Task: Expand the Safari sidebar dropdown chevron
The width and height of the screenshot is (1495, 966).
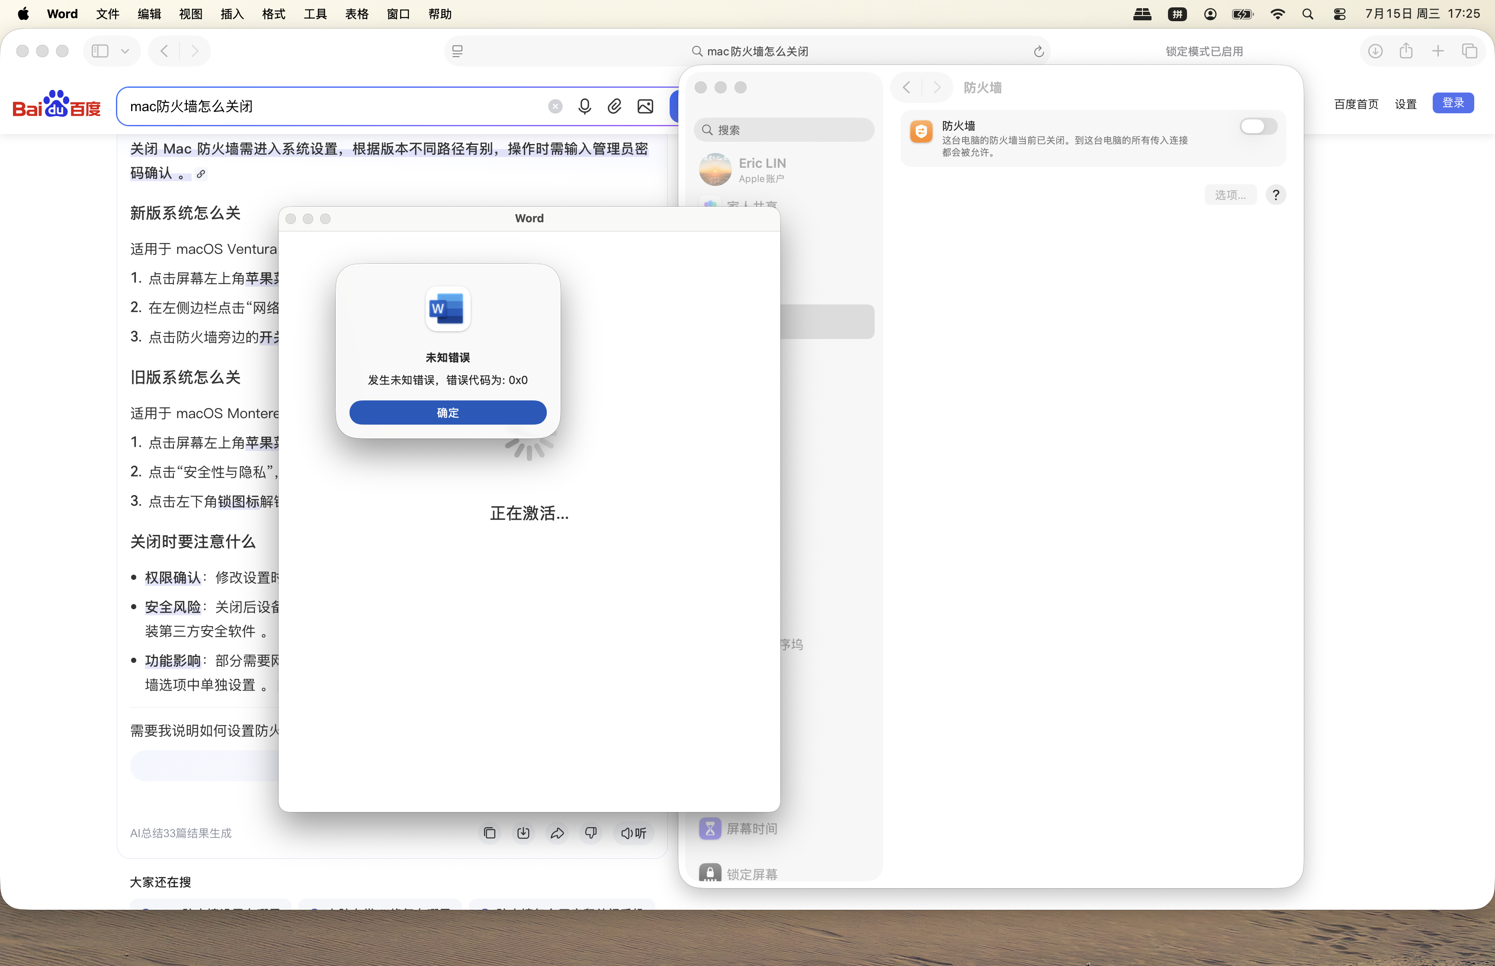Action: [x=125, y=51]
